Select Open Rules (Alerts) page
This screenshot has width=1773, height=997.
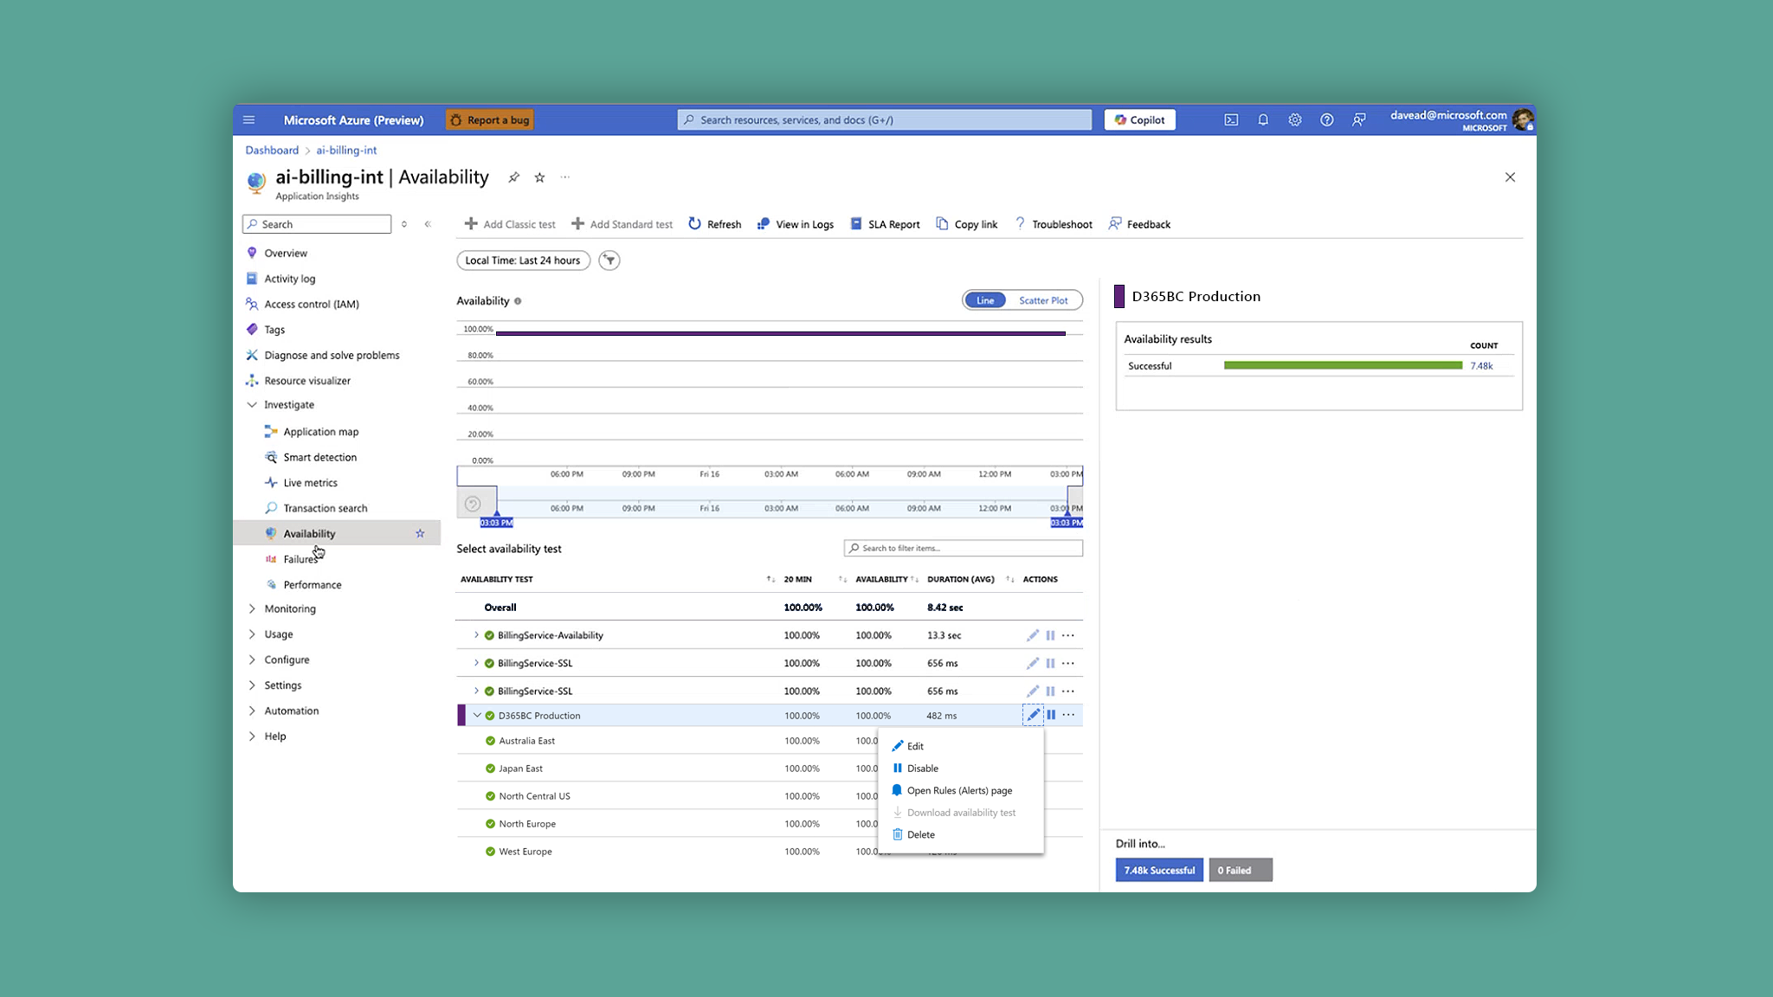(958, 791)
